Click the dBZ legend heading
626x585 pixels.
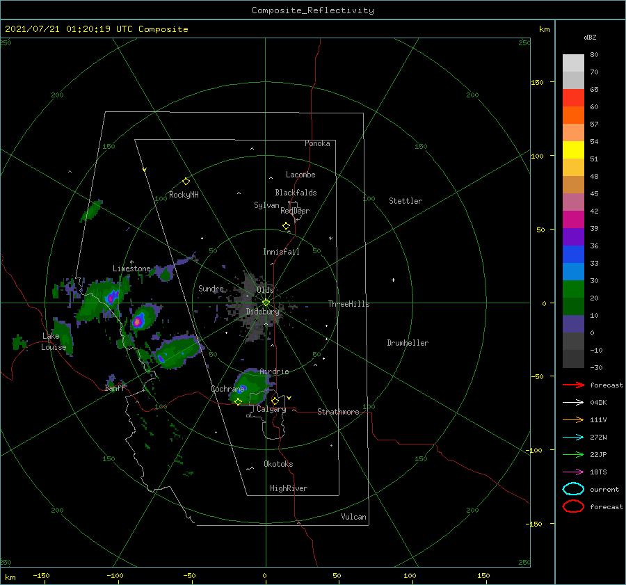click(x=590, y=37)
